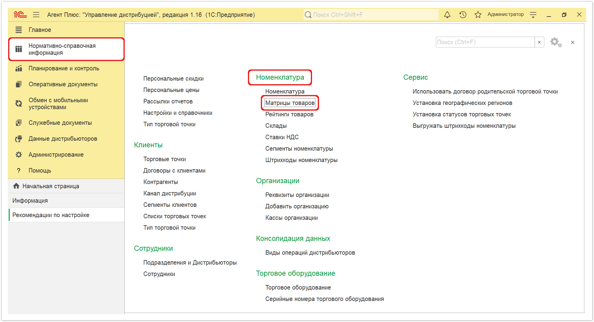Open the main hamburger menu in title bar
The width and height of the screenshot is (594, 322).
click(x=36, y=14)
